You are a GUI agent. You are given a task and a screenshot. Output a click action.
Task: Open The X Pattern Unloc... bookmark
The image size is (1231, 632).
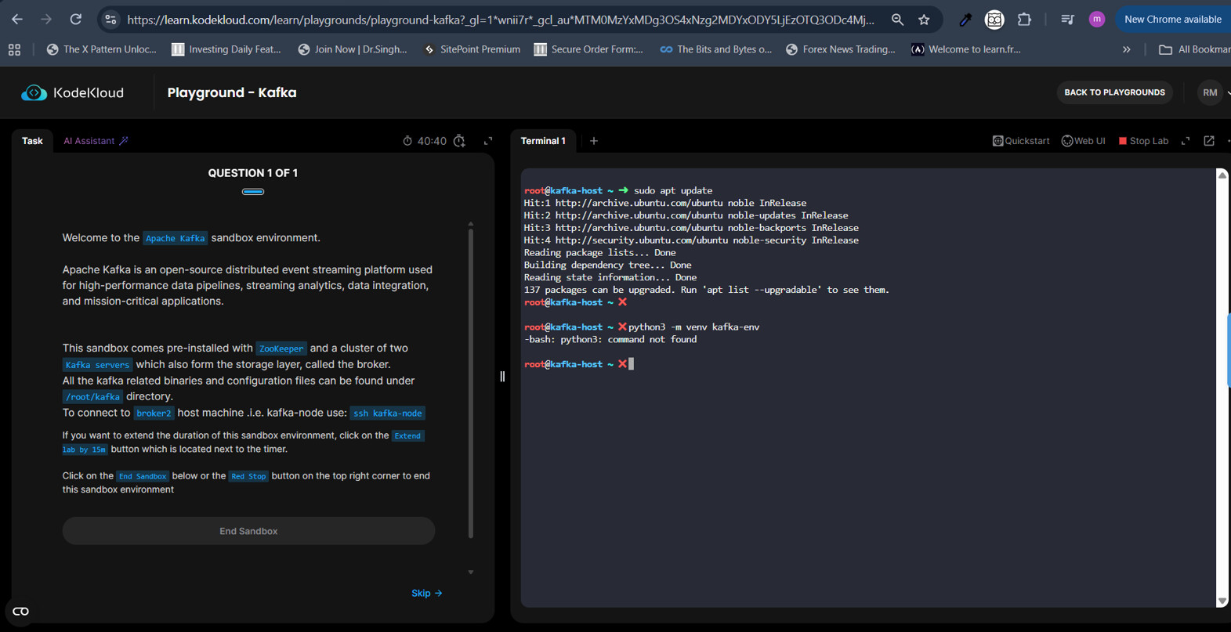(x=101, y=49)
